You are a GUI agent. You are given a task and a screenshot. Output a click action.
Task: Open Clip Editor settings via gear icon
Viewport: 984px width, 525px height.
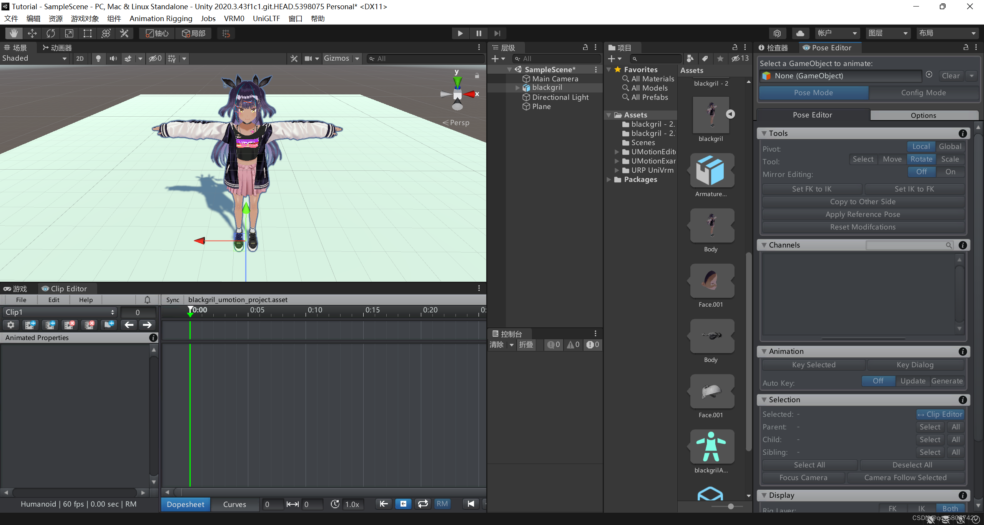[10, 325]
